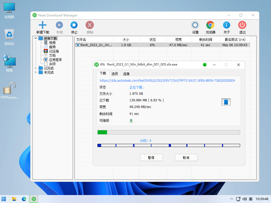Click the blue segments progress bar
Image resolution: width=271 pixels, height=203 pixels.
(169, 145)
